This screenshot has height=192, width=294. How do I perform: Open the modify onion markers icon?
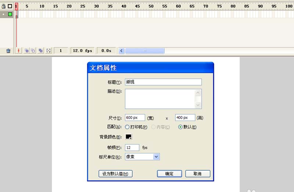coord(49,51)
